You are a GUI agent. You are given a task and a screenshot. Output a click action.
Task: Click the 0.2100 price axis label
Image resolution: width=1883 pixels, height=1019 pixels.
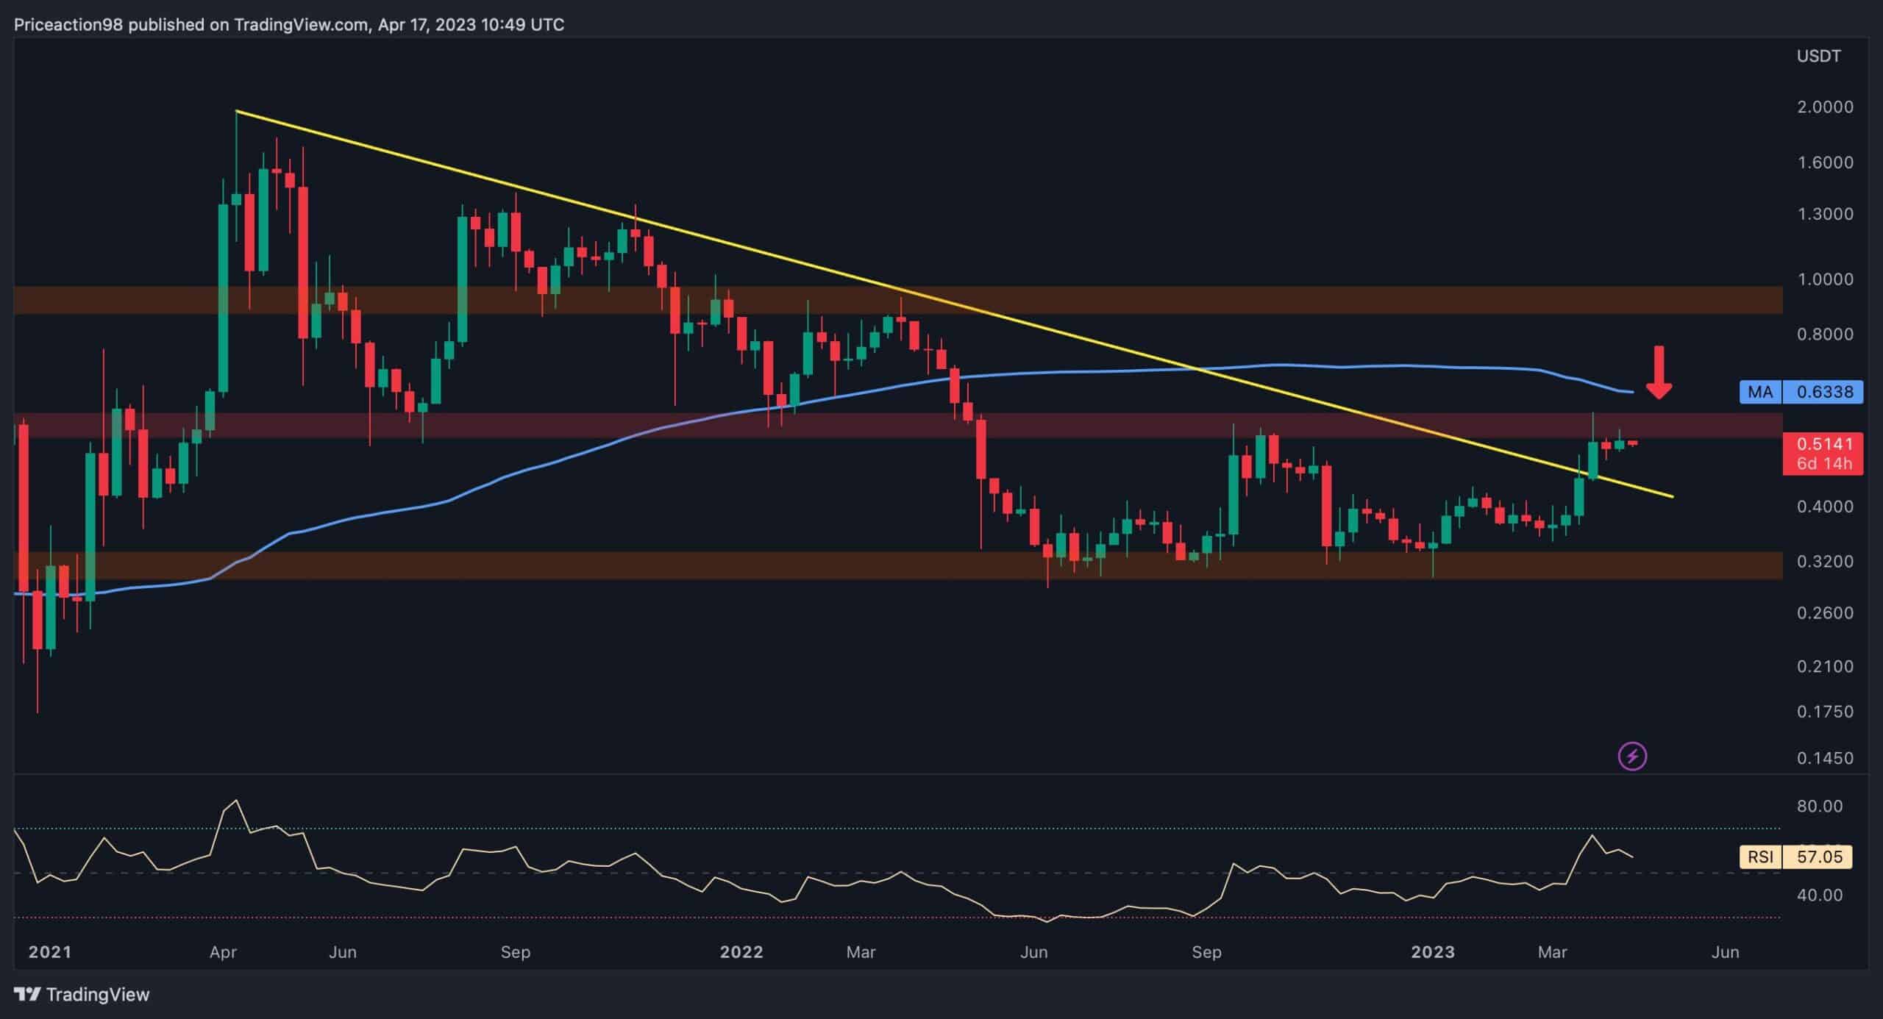[x=1825, y=666]
